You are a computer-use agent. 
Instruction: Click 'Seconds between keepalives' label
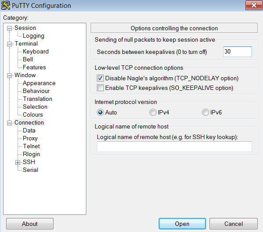coord(152,52)
